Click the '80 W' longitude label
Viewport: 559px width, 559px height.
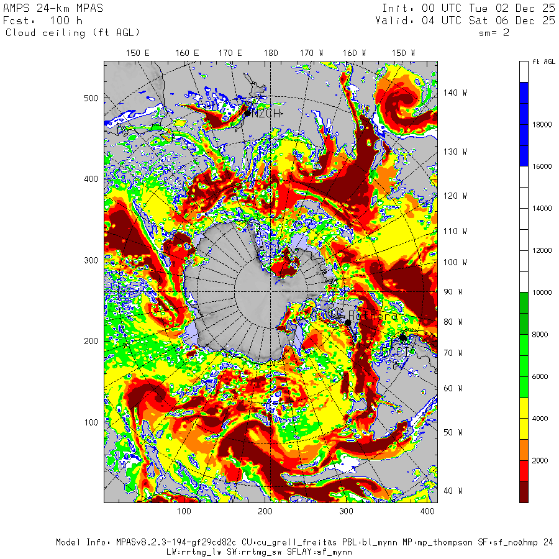(453, 322)
